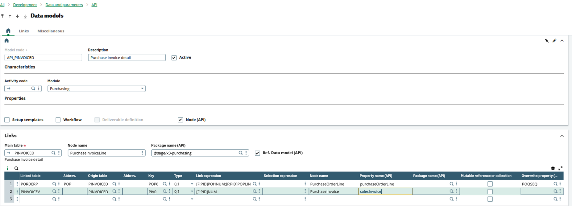Click the grid layers/configuration icon

[x=553, y=168]
